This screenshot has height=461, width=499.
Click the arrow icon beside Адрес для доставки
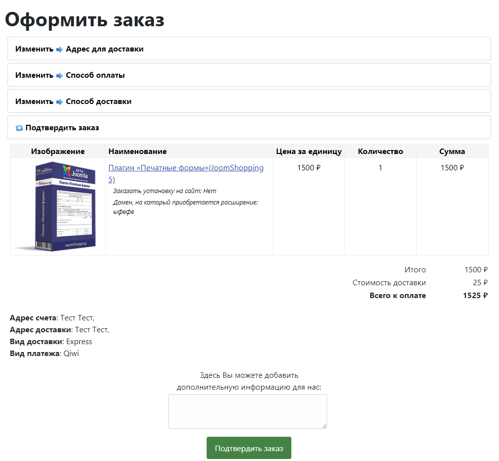59,50
